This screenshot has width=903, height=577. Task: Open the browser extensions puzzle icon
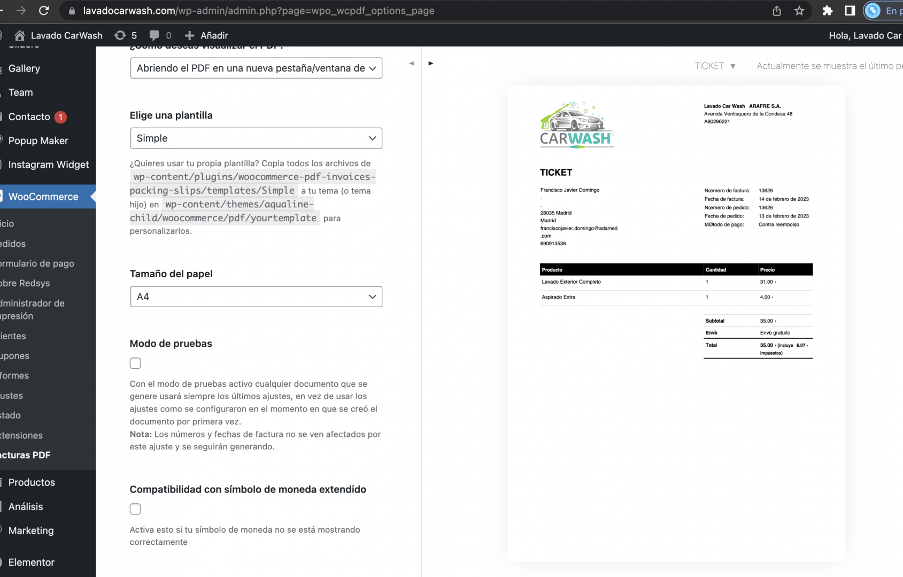[x=828, y=11]
